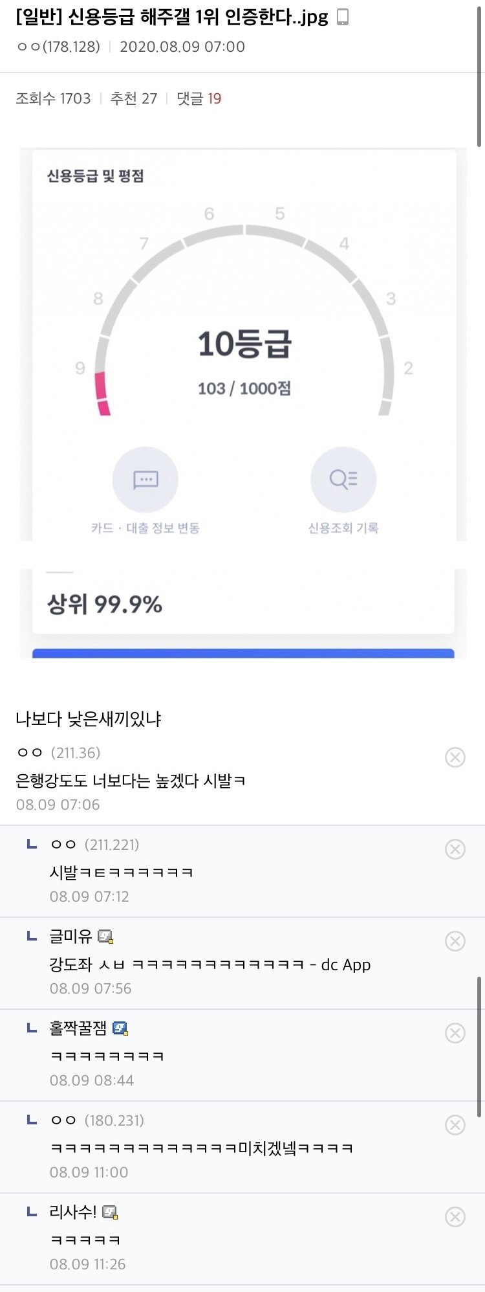Click the blue bar below 상위 99.9%
This screenshot has width=485, height=1292.
coord(243,653)
